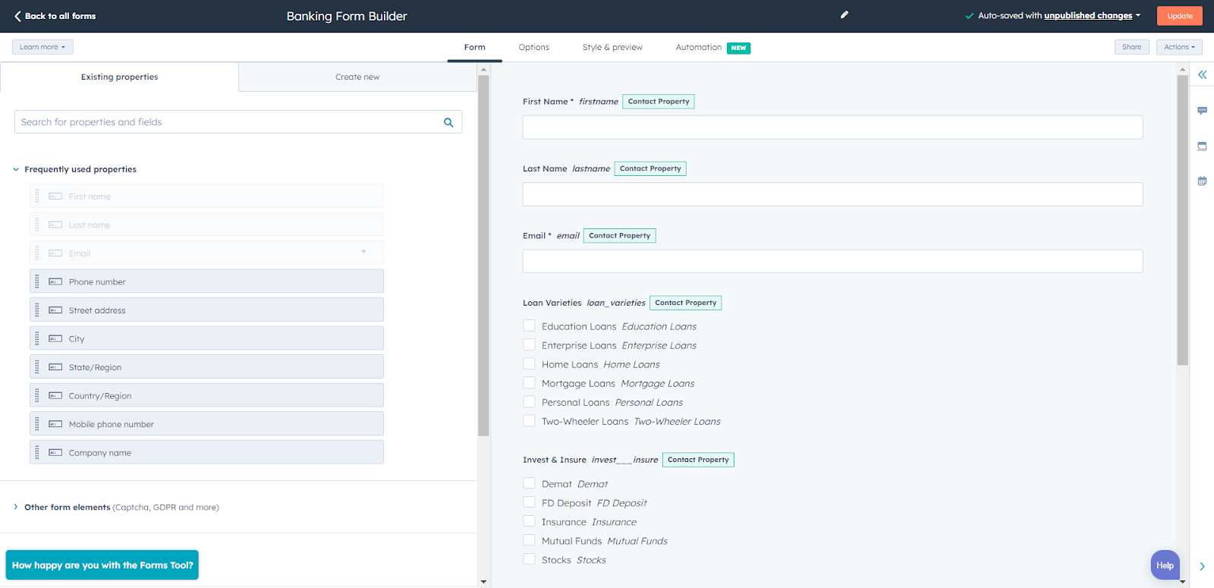Check the Insurance checkbox
The width and height of the screenshot is (1214, 588).
(530, 521)
